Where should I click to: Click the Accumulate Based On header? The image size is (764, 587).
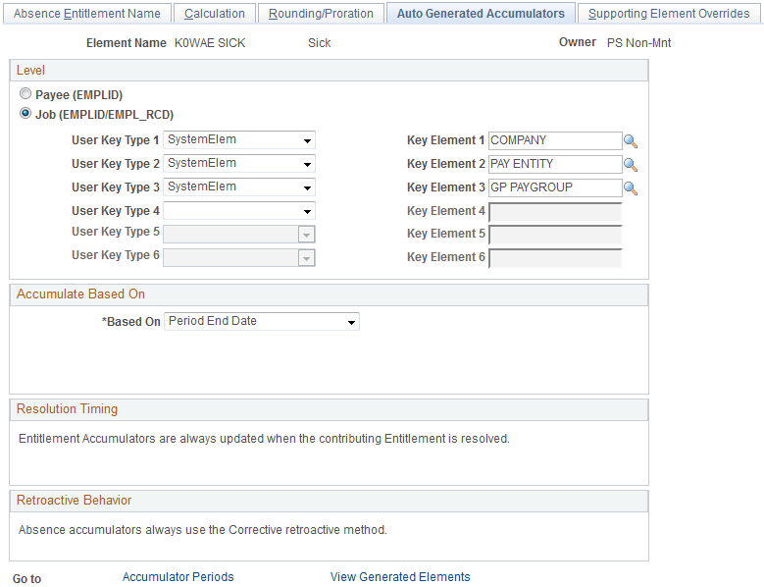coord(329,293)
